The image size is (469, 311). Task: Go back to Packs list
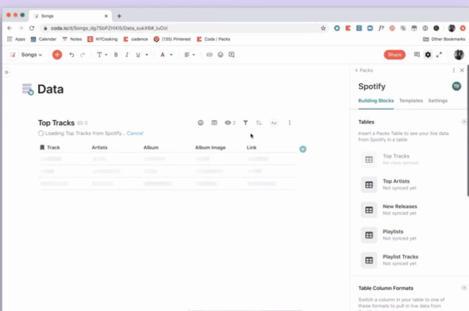(364, 70)
